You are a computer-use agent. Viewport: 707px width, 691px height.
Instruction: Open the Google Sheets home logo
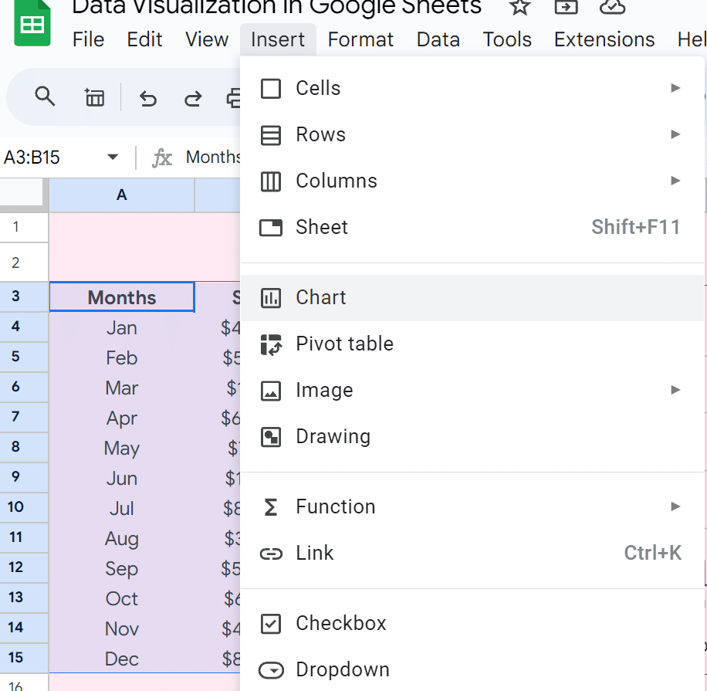(x=32, y=22)
